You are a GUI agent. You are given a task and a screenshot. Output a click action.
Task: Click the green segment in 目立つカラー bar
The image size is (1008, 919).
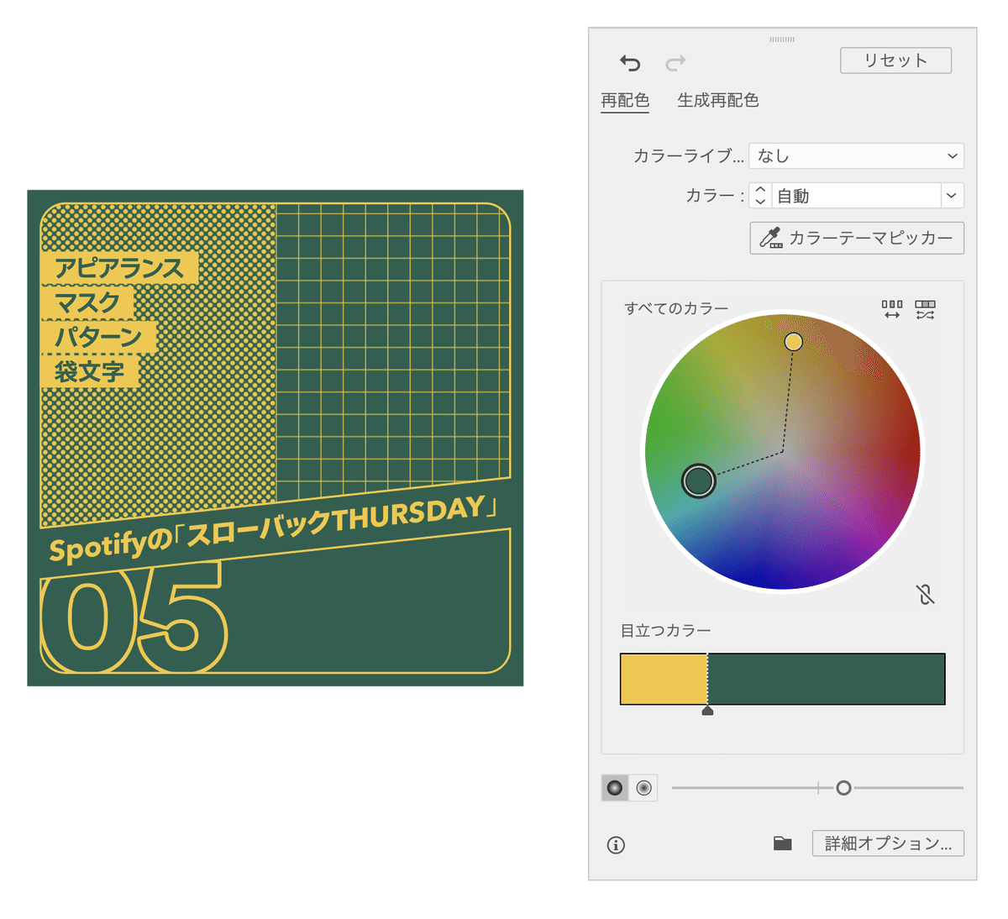click(x=827, y=679)
